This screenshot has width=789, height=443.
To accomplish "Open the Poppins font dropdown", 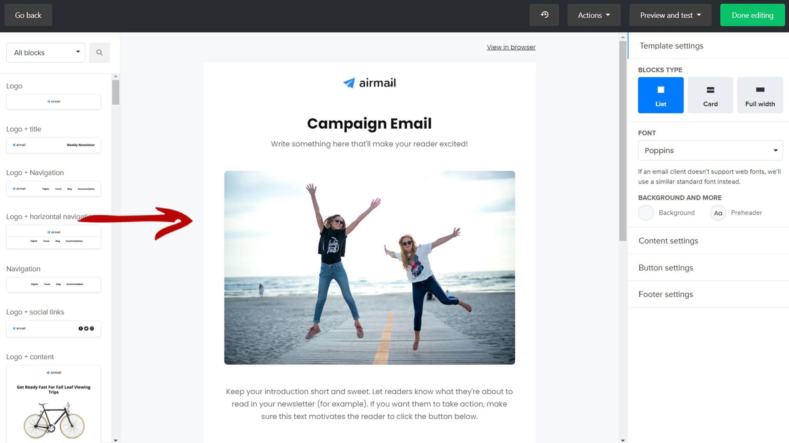I will [710, 151].
